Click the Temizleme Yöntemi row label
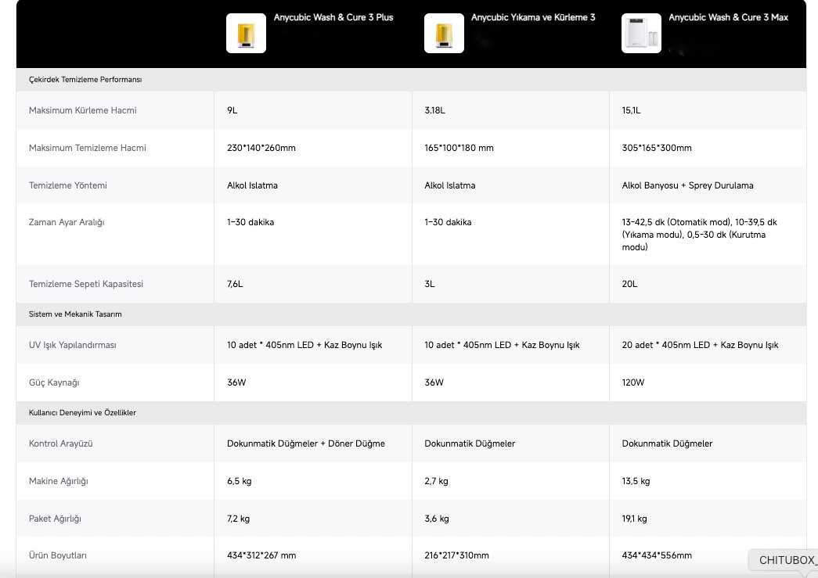The image size is (818, 578). pos(67,185)
